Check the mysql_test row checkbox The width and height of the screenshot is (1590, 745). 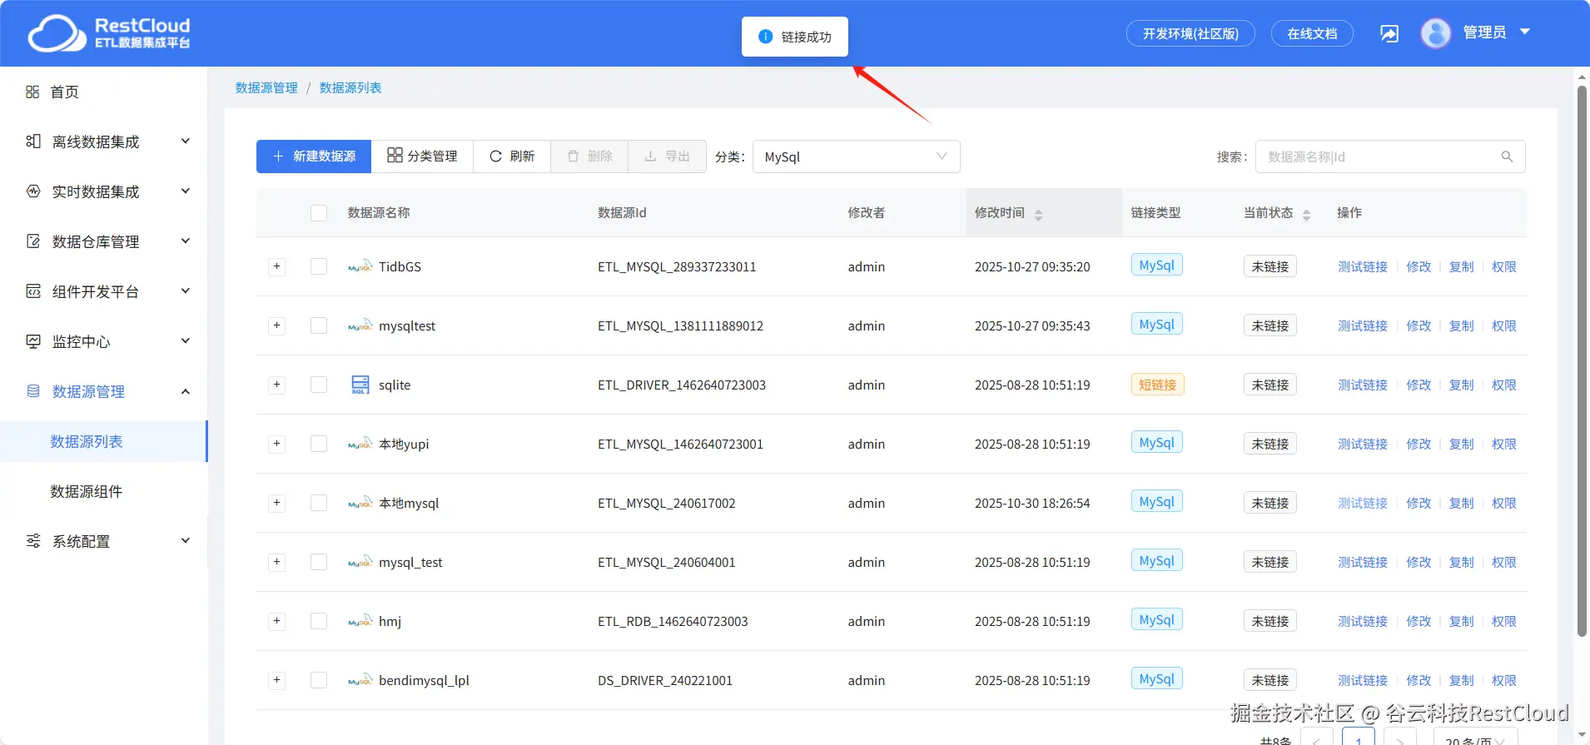319,562
